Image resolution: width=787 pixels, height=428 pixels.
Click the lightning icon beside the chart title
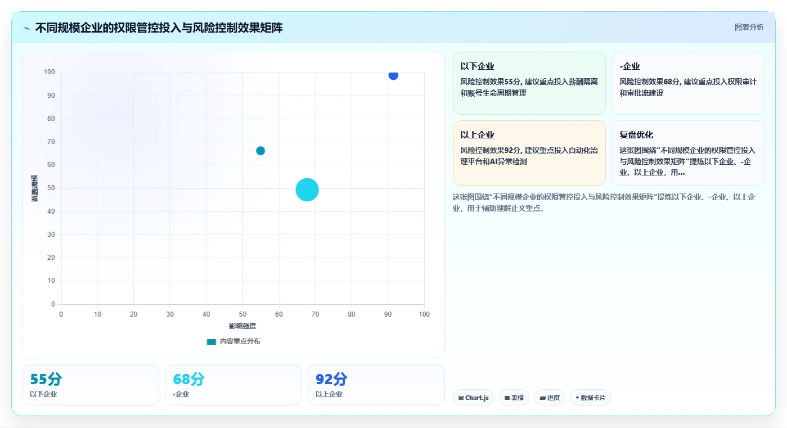[27, 28]
